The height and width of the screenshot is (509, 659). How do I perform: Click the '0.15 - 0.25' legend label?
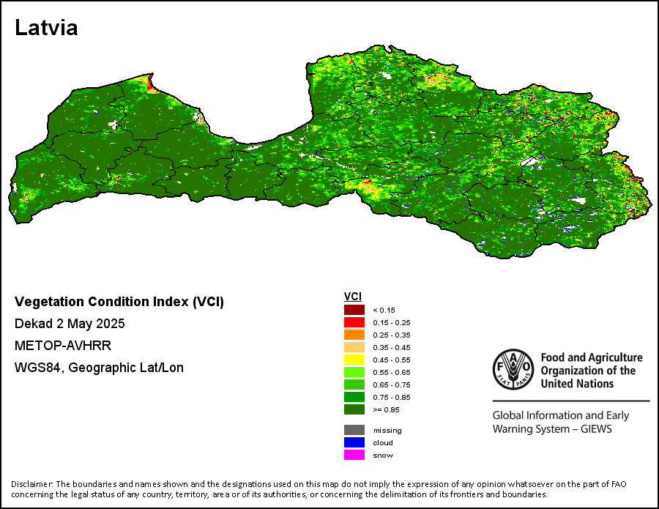point(392,323)
